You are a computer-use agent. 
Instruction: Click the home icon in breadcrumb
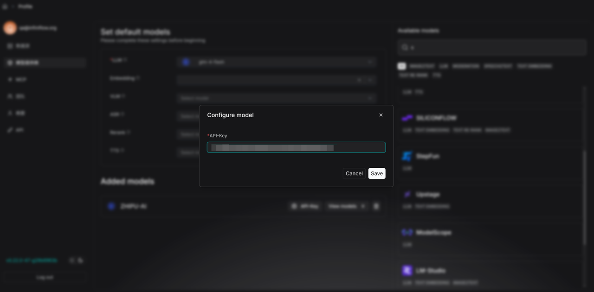[5, 6]
